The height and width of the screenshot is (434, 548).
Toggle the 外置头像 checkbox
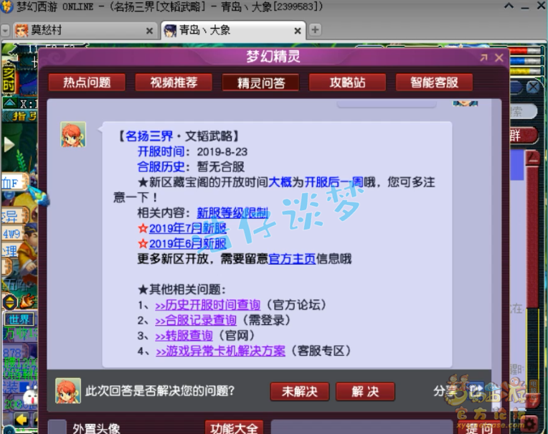57,428
